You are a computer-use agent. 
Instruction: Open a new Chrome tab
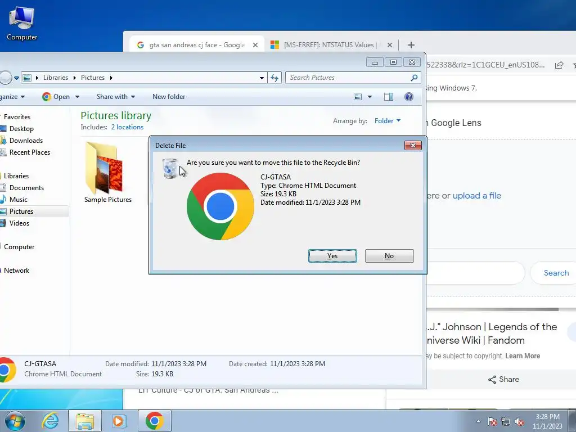tap(411, 45)
